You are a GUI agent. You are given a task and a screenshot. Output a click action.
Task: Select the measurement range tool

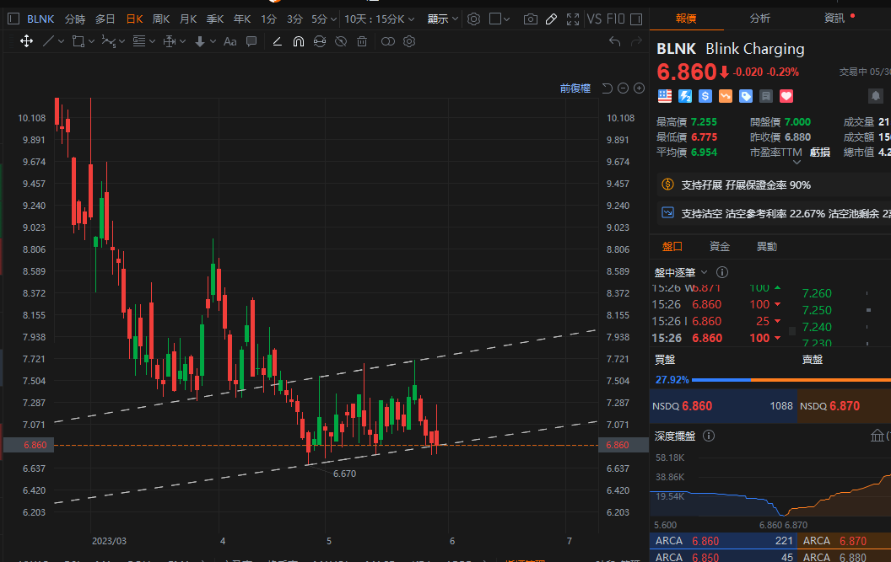click(x=170, y=41)
